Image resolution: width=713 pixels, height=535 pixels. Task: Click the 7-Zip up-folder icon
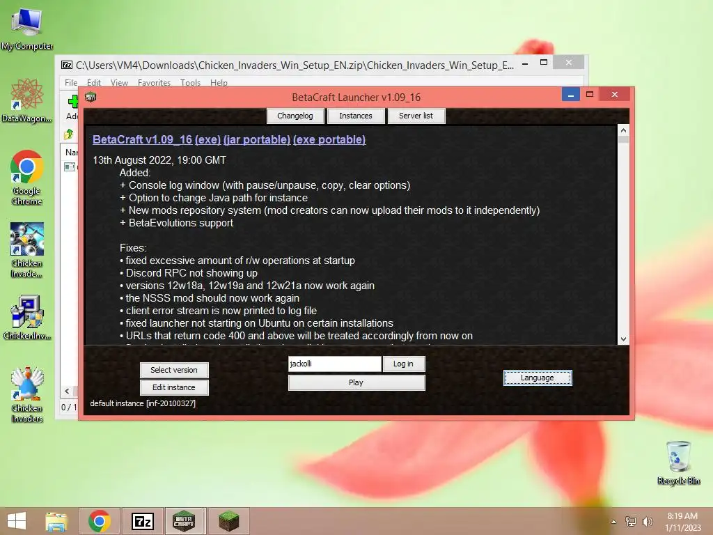pos(69,134)
